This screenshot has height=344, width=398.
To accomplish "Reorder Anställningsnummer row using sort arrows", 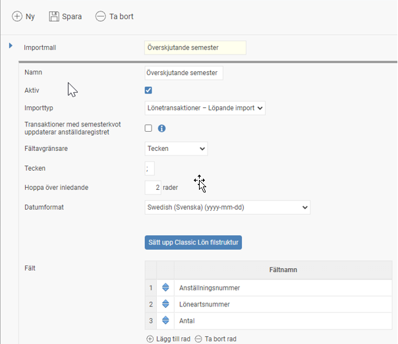I will [165, 288].
